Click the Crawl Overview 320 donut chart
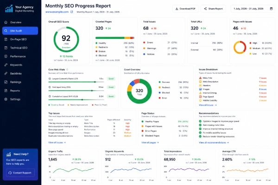This screenshot has width=278, height=185. [x=139, y=91]
